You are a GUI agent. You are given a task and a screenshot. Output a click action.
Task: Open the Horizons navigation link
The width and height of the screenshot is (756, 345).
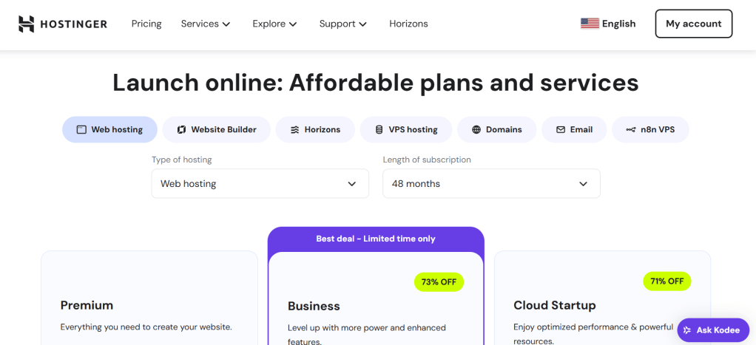click(408, 24)
